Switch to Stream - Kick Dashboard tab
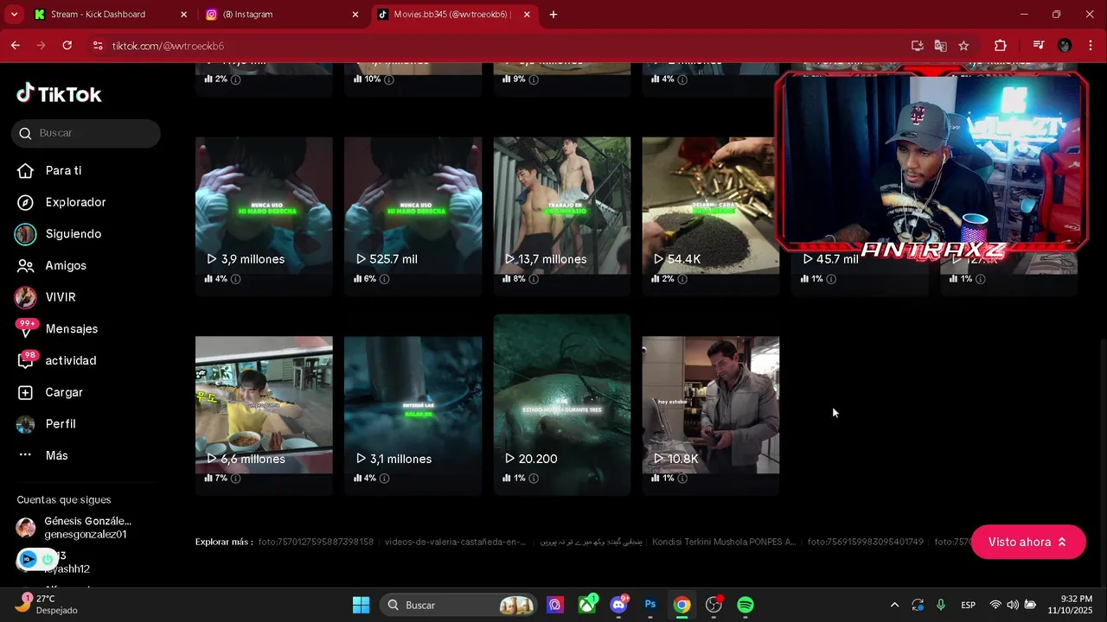 click(110, 15)
